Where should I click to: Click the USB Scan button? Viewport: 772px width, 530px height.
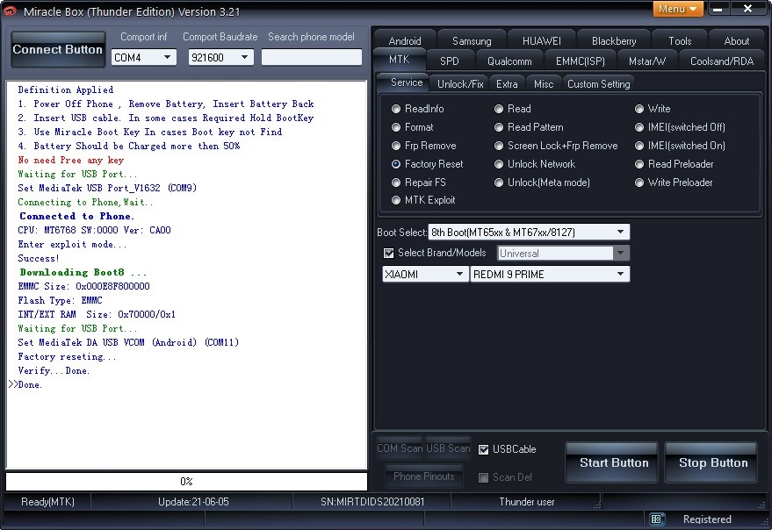click(x=448, y=448)
